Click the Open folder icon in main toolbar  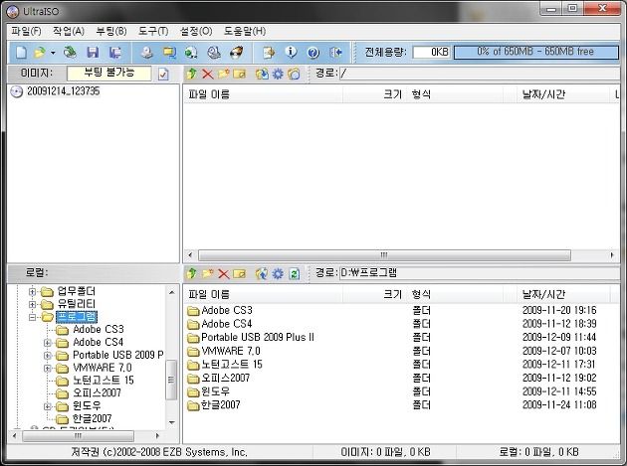(x=40, y=53)
